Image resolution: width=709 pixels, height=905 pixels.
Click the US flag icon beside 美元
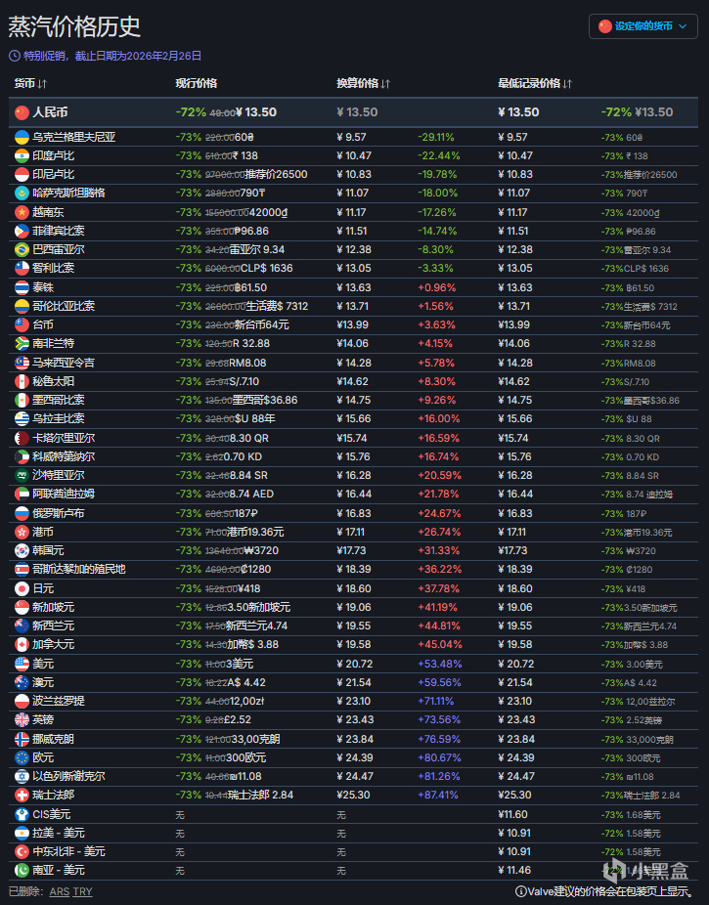tap(22, 664)
